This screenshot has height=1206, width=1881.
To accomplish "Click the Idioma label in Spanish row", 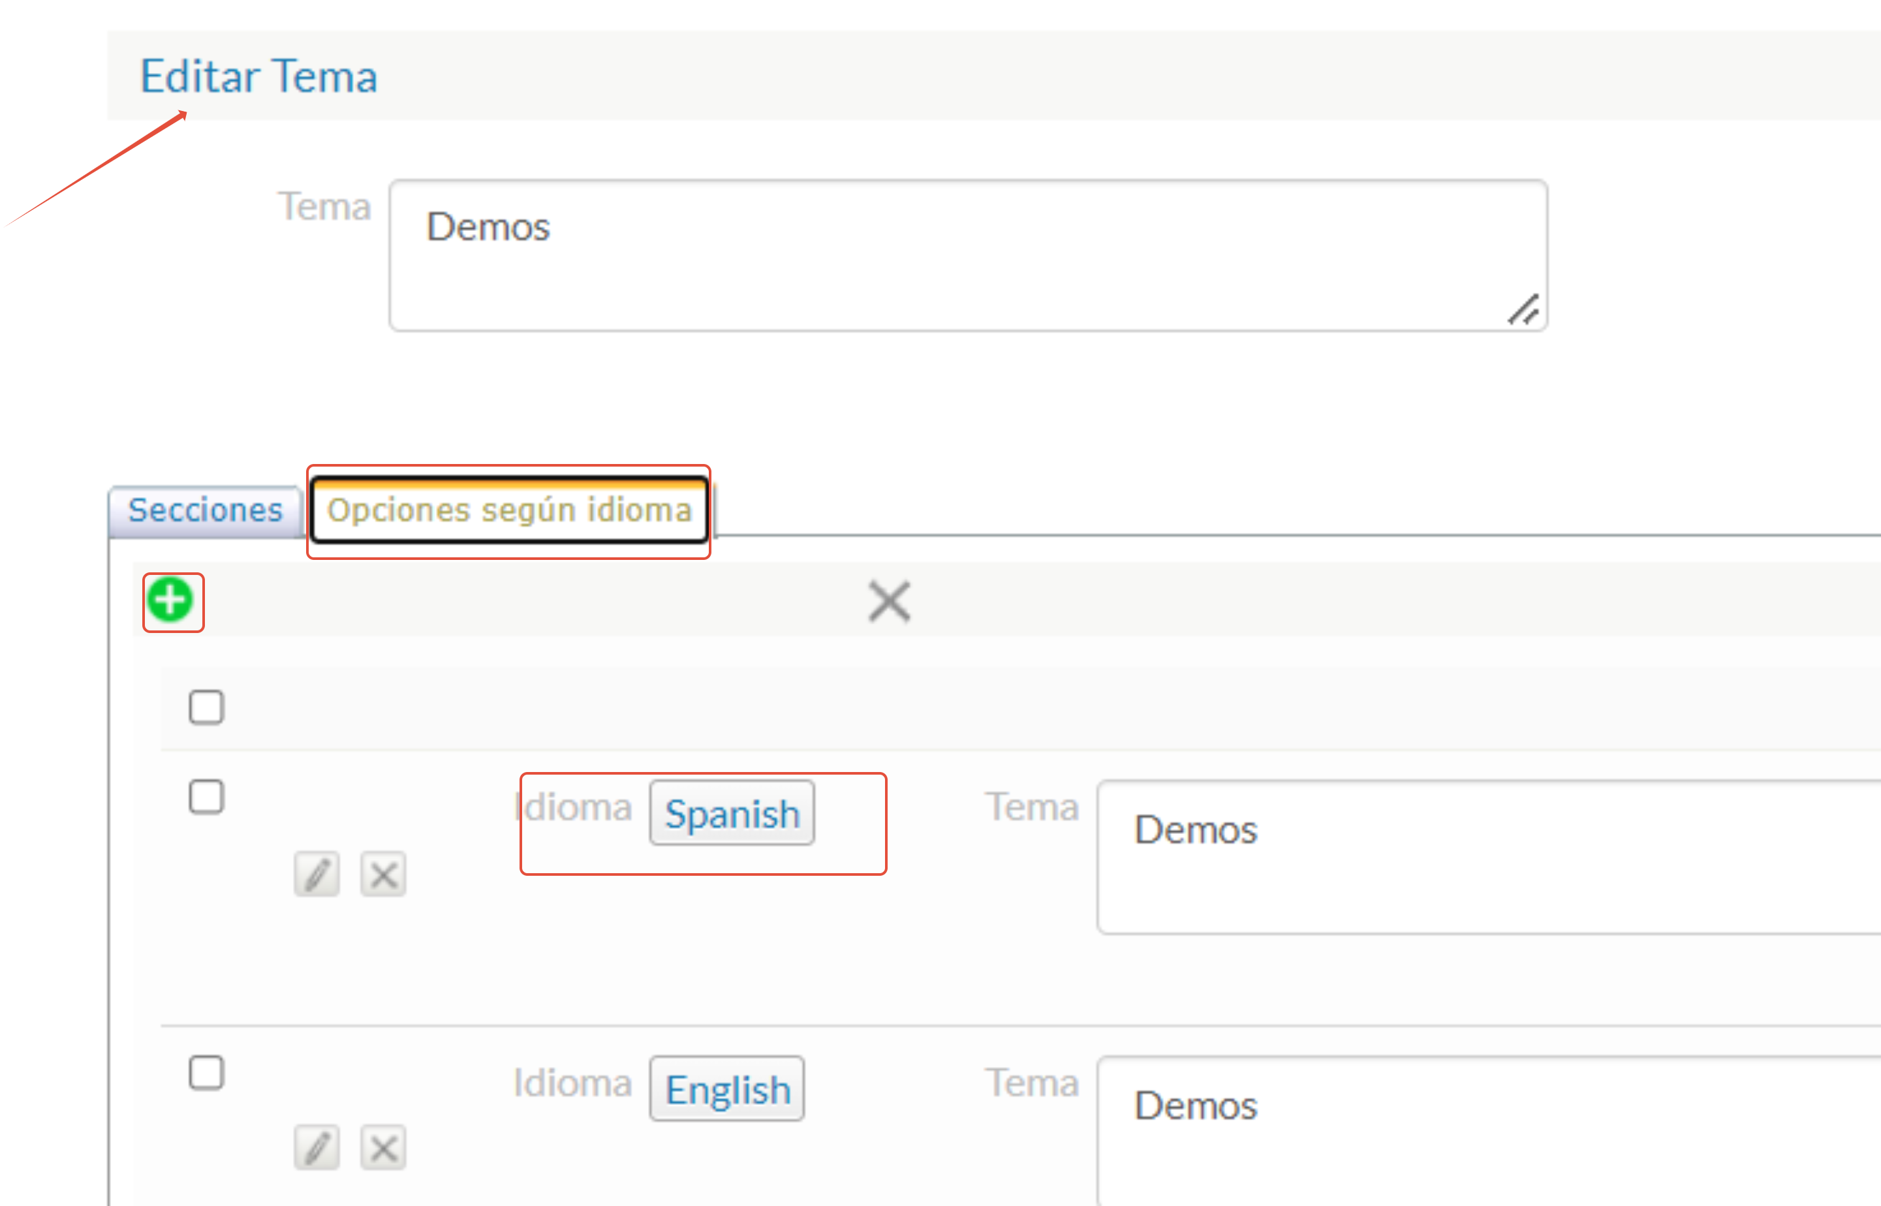I will point(572,807).
